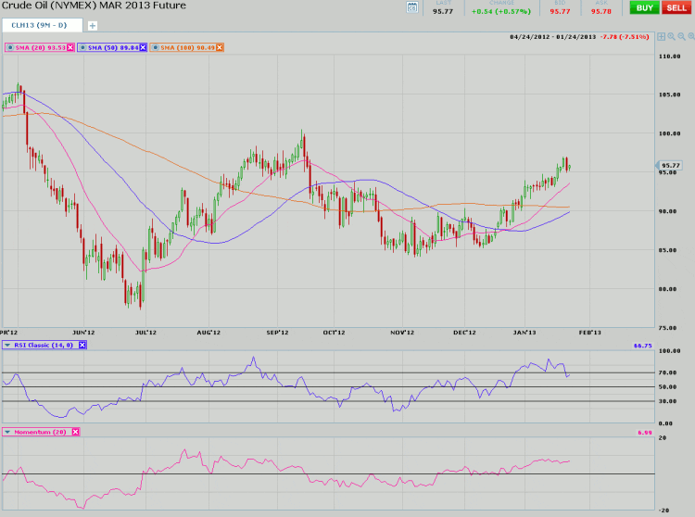Toggle SMA (20) visibility dot

coord(10,46)
